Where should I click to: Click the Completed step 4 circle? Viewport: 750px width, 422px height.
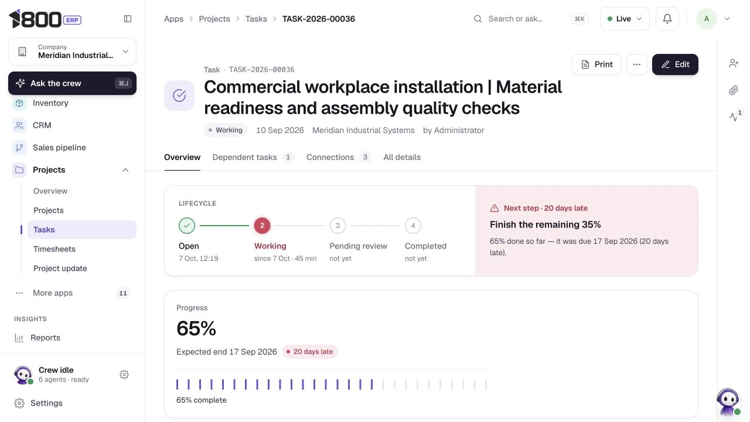coord(413,225)
